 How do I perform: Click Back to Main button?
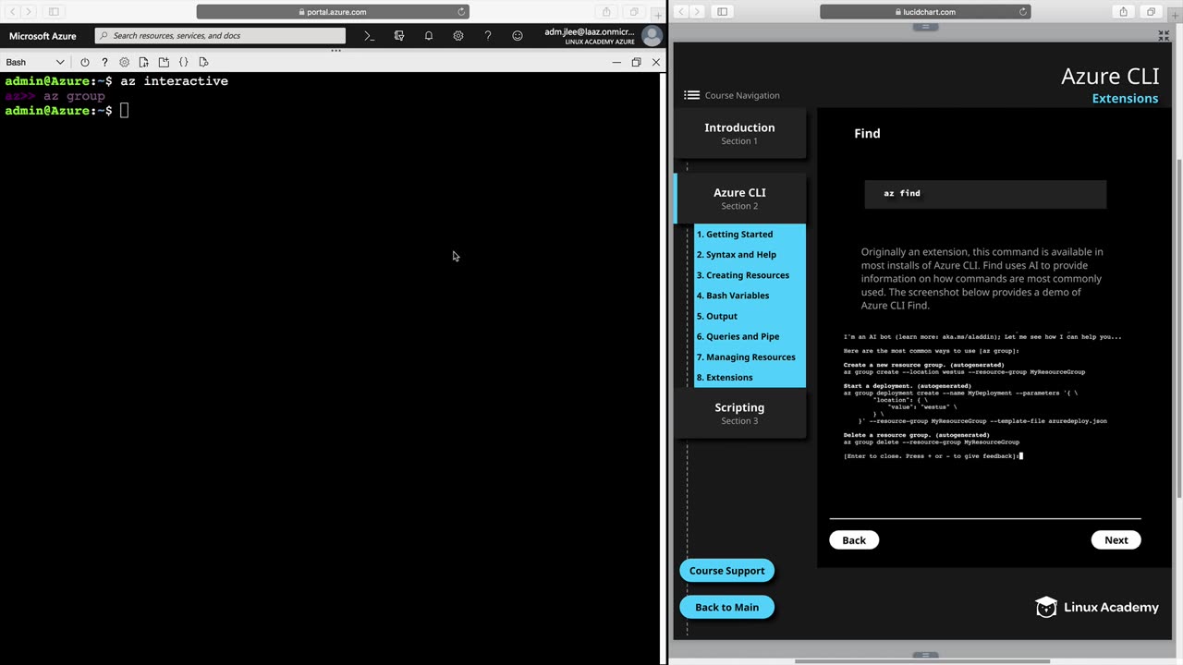[x=726, y=607]
